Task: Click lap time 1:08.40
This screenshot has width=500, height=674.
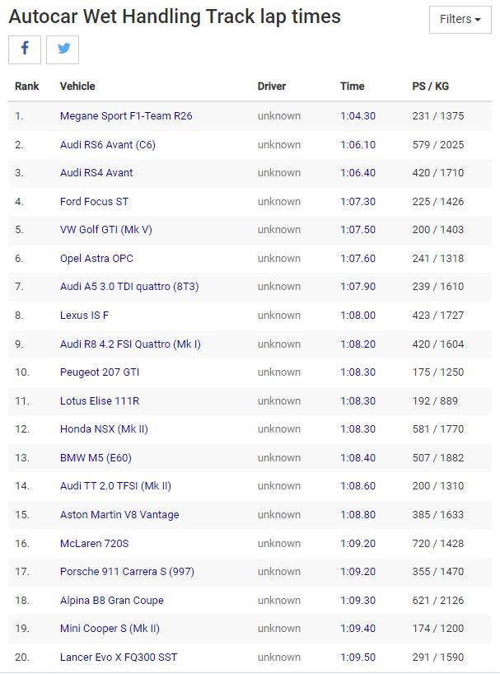Action: (x=357, y=458)
